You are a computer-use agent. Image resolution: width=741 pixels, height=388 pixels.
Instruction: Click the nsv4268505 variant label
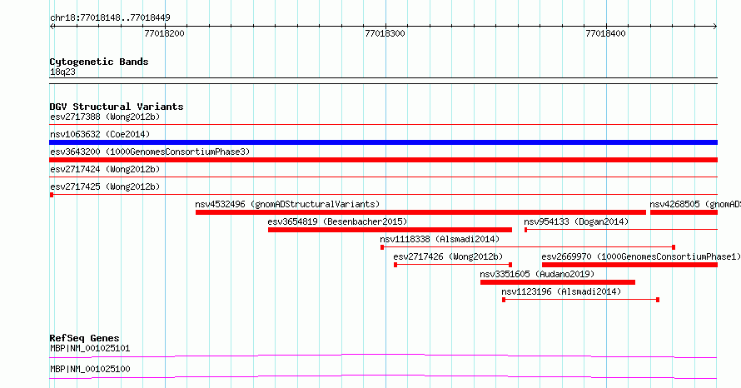click(x=695, y=204)
